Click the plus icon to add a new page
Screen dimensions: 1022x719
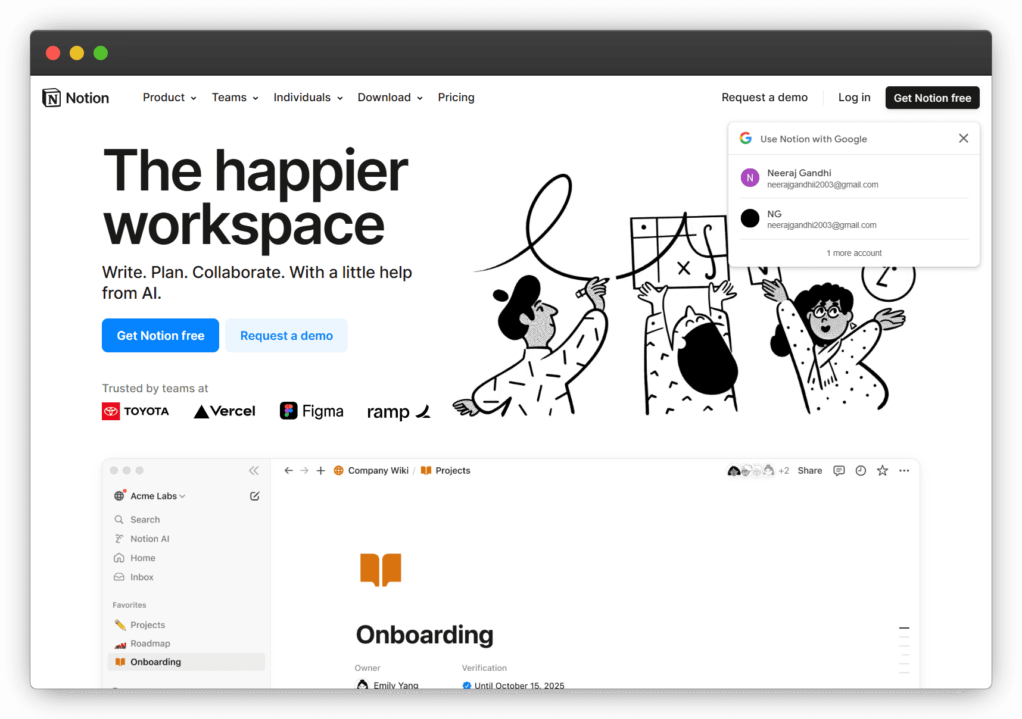point(320,470)
